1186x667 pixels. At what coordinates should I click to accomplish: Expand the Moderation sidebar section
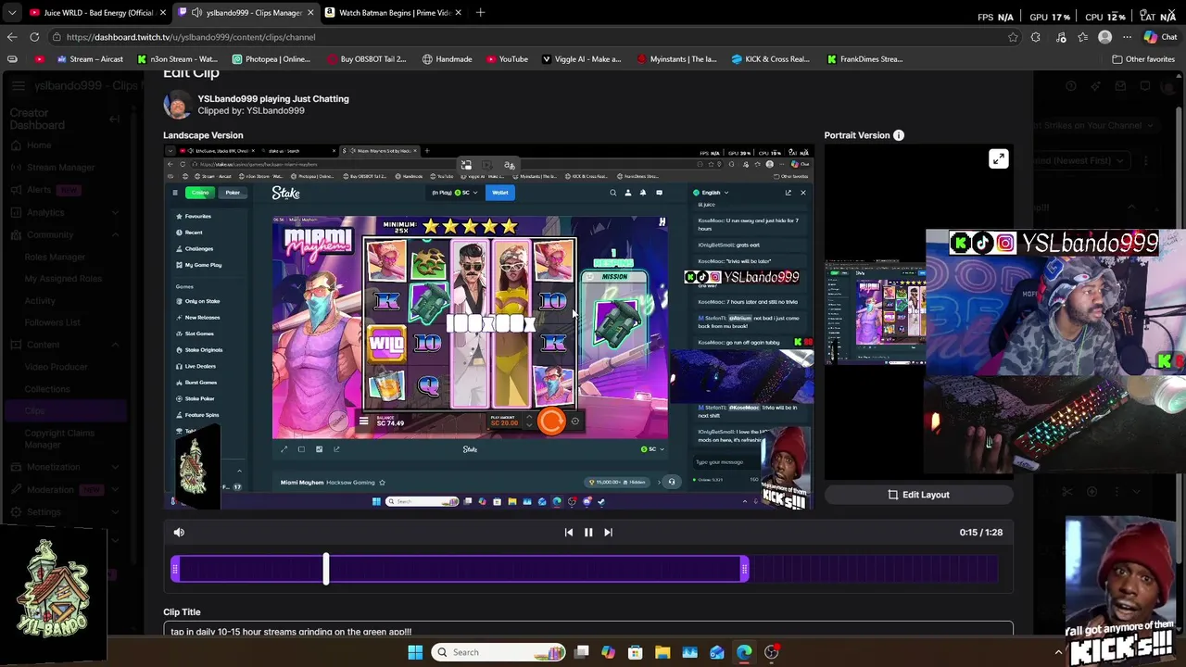click(115, 490)
